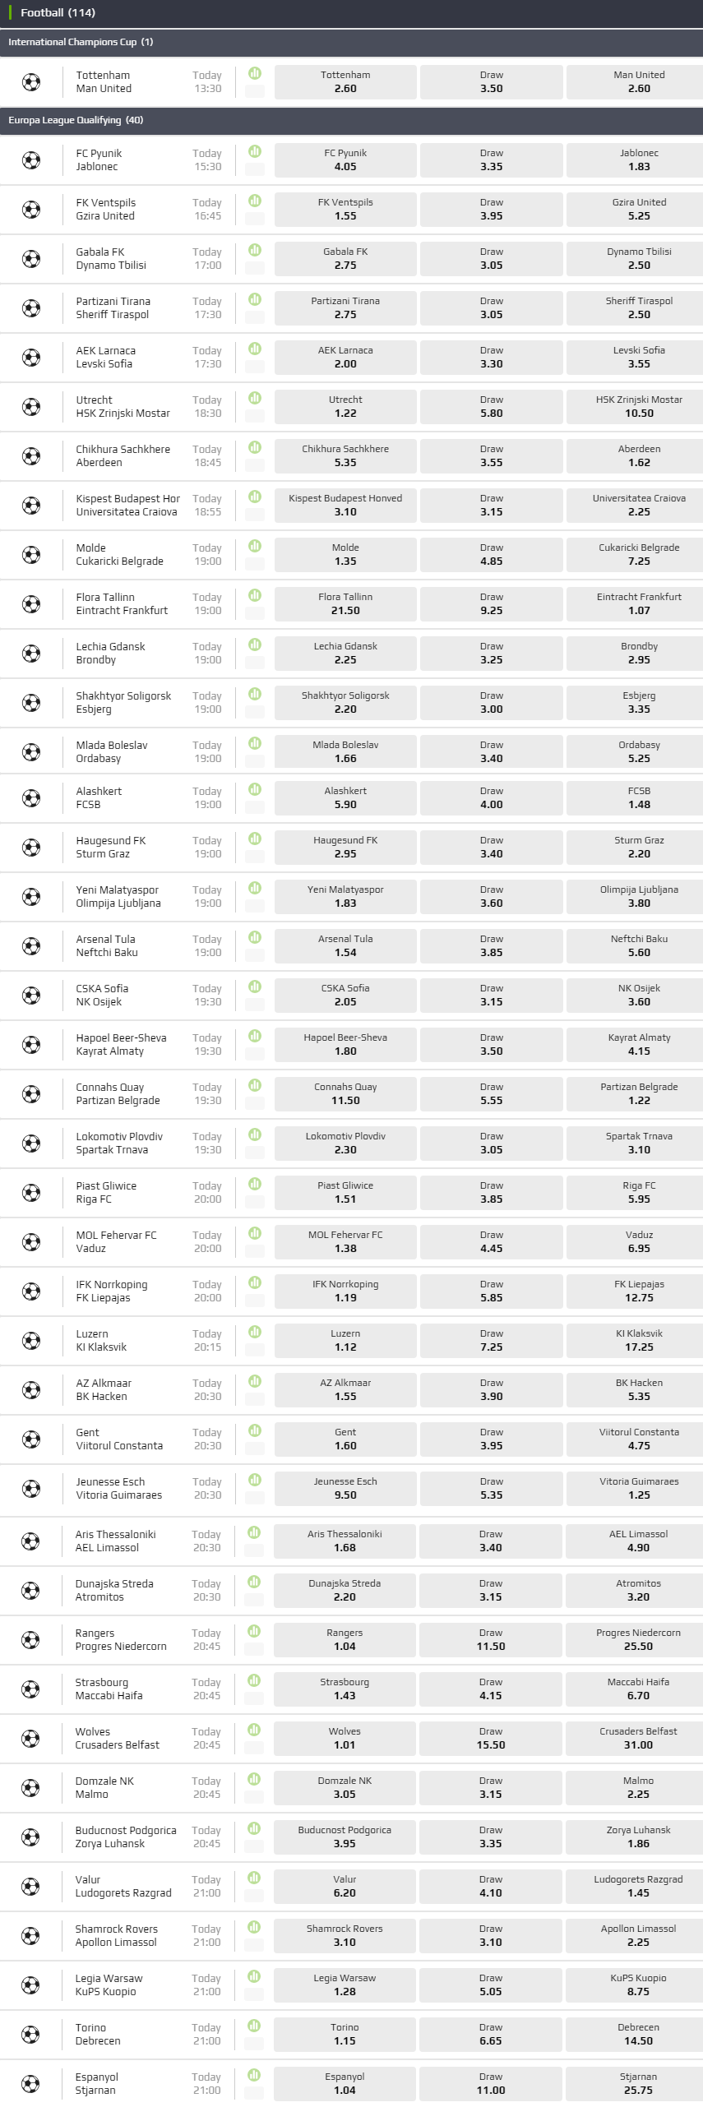This screenshot has width=703, height=2107.
Task: Click statistics icon for FC Pyunik match
Action: 255,151
